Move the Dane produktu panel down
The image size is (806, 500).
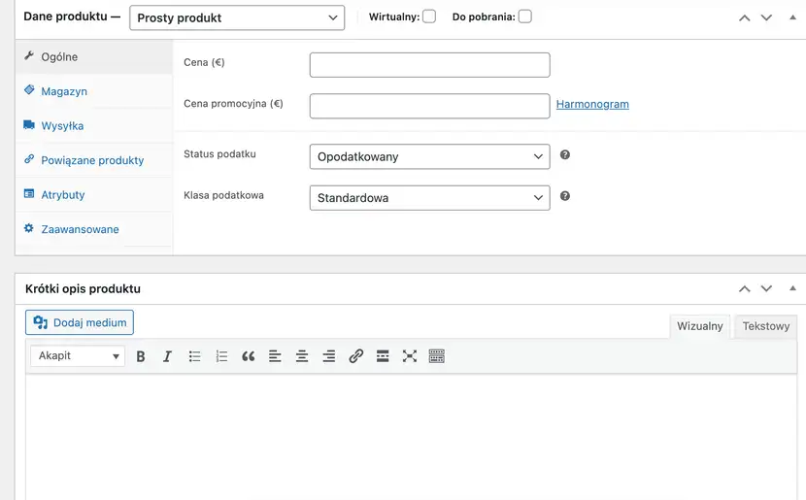click(x=766, y=18)
